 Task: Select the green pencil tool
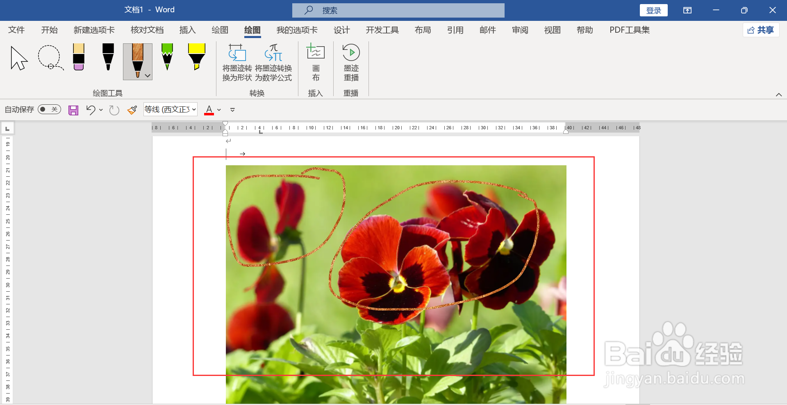[167, 57]
